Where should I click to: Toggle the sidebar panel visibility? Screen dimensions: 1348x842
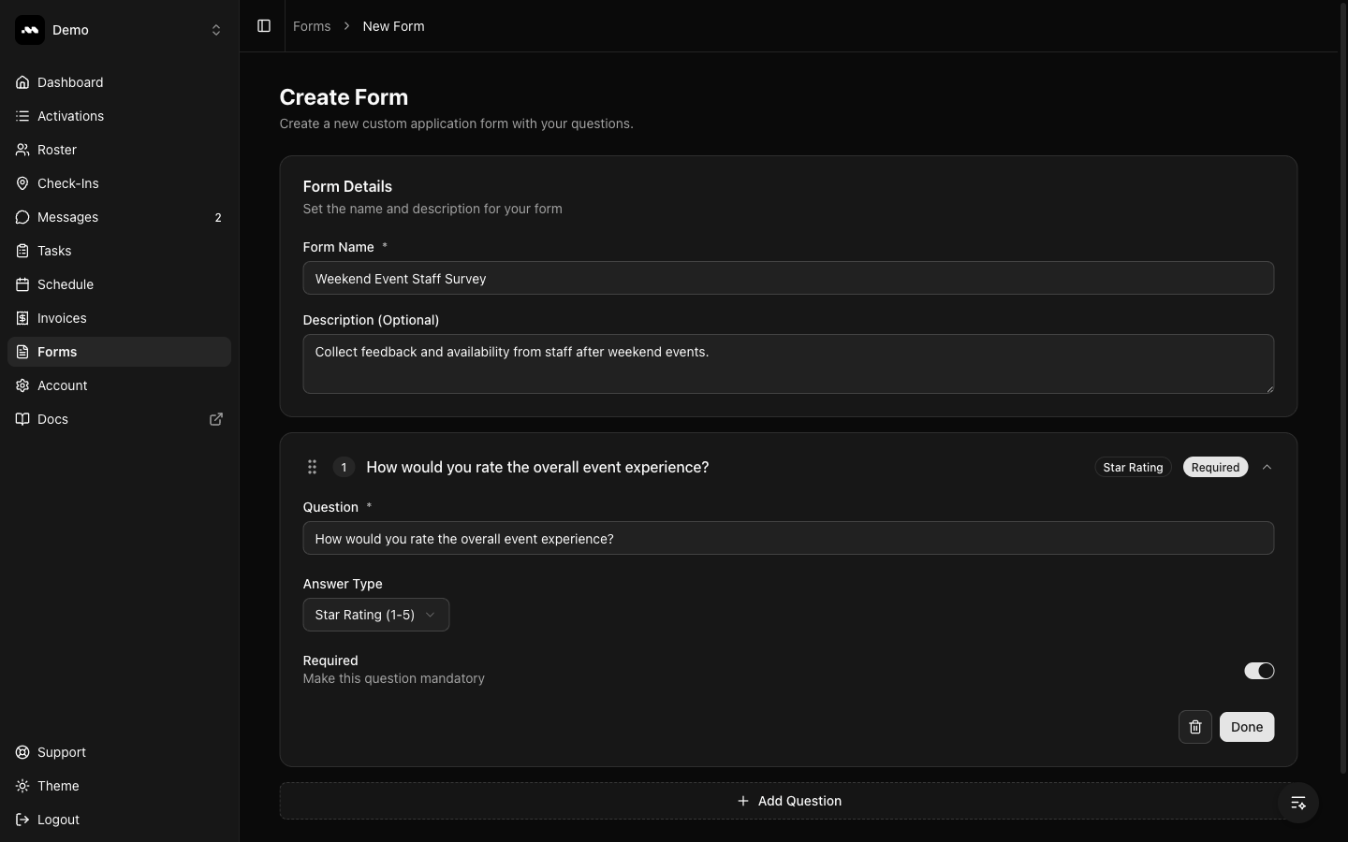click(x=263, y=26)
